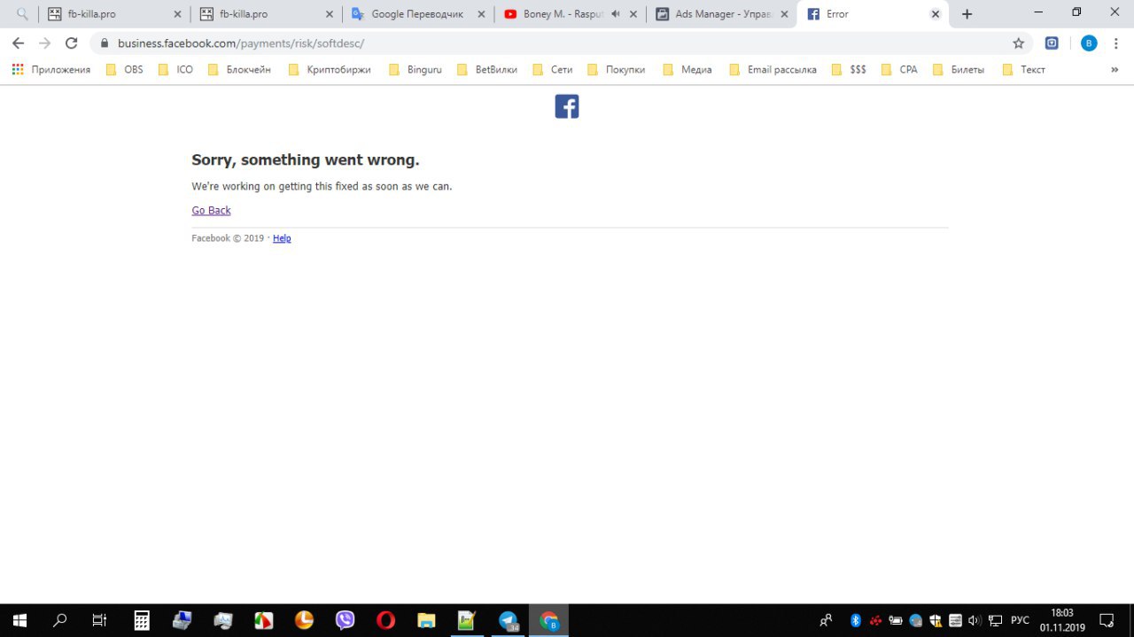Launch Calculator from taskbar

(x=142, y=620)
